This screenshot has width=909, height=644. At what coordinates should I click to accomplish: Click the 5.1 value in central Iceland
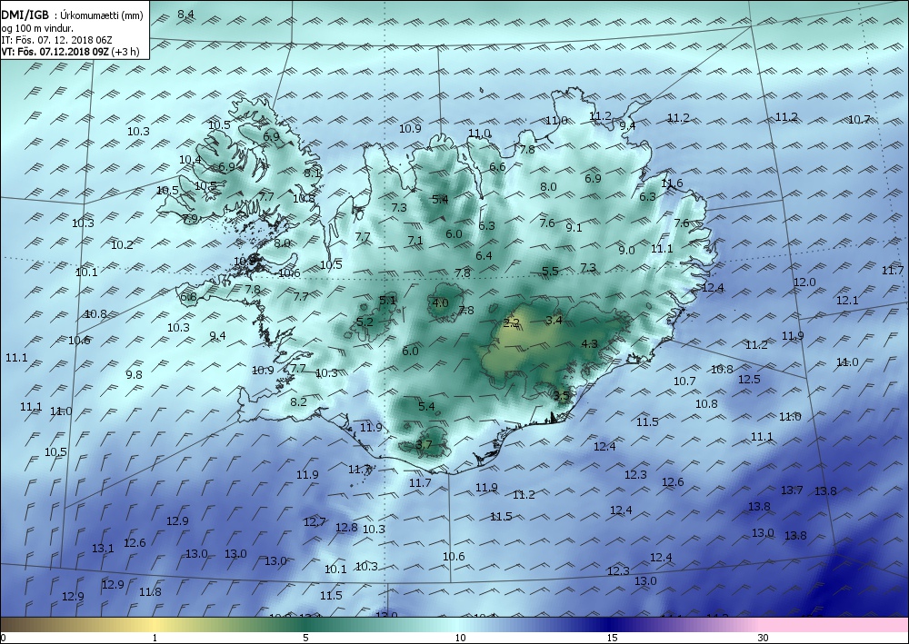[387, 300]
